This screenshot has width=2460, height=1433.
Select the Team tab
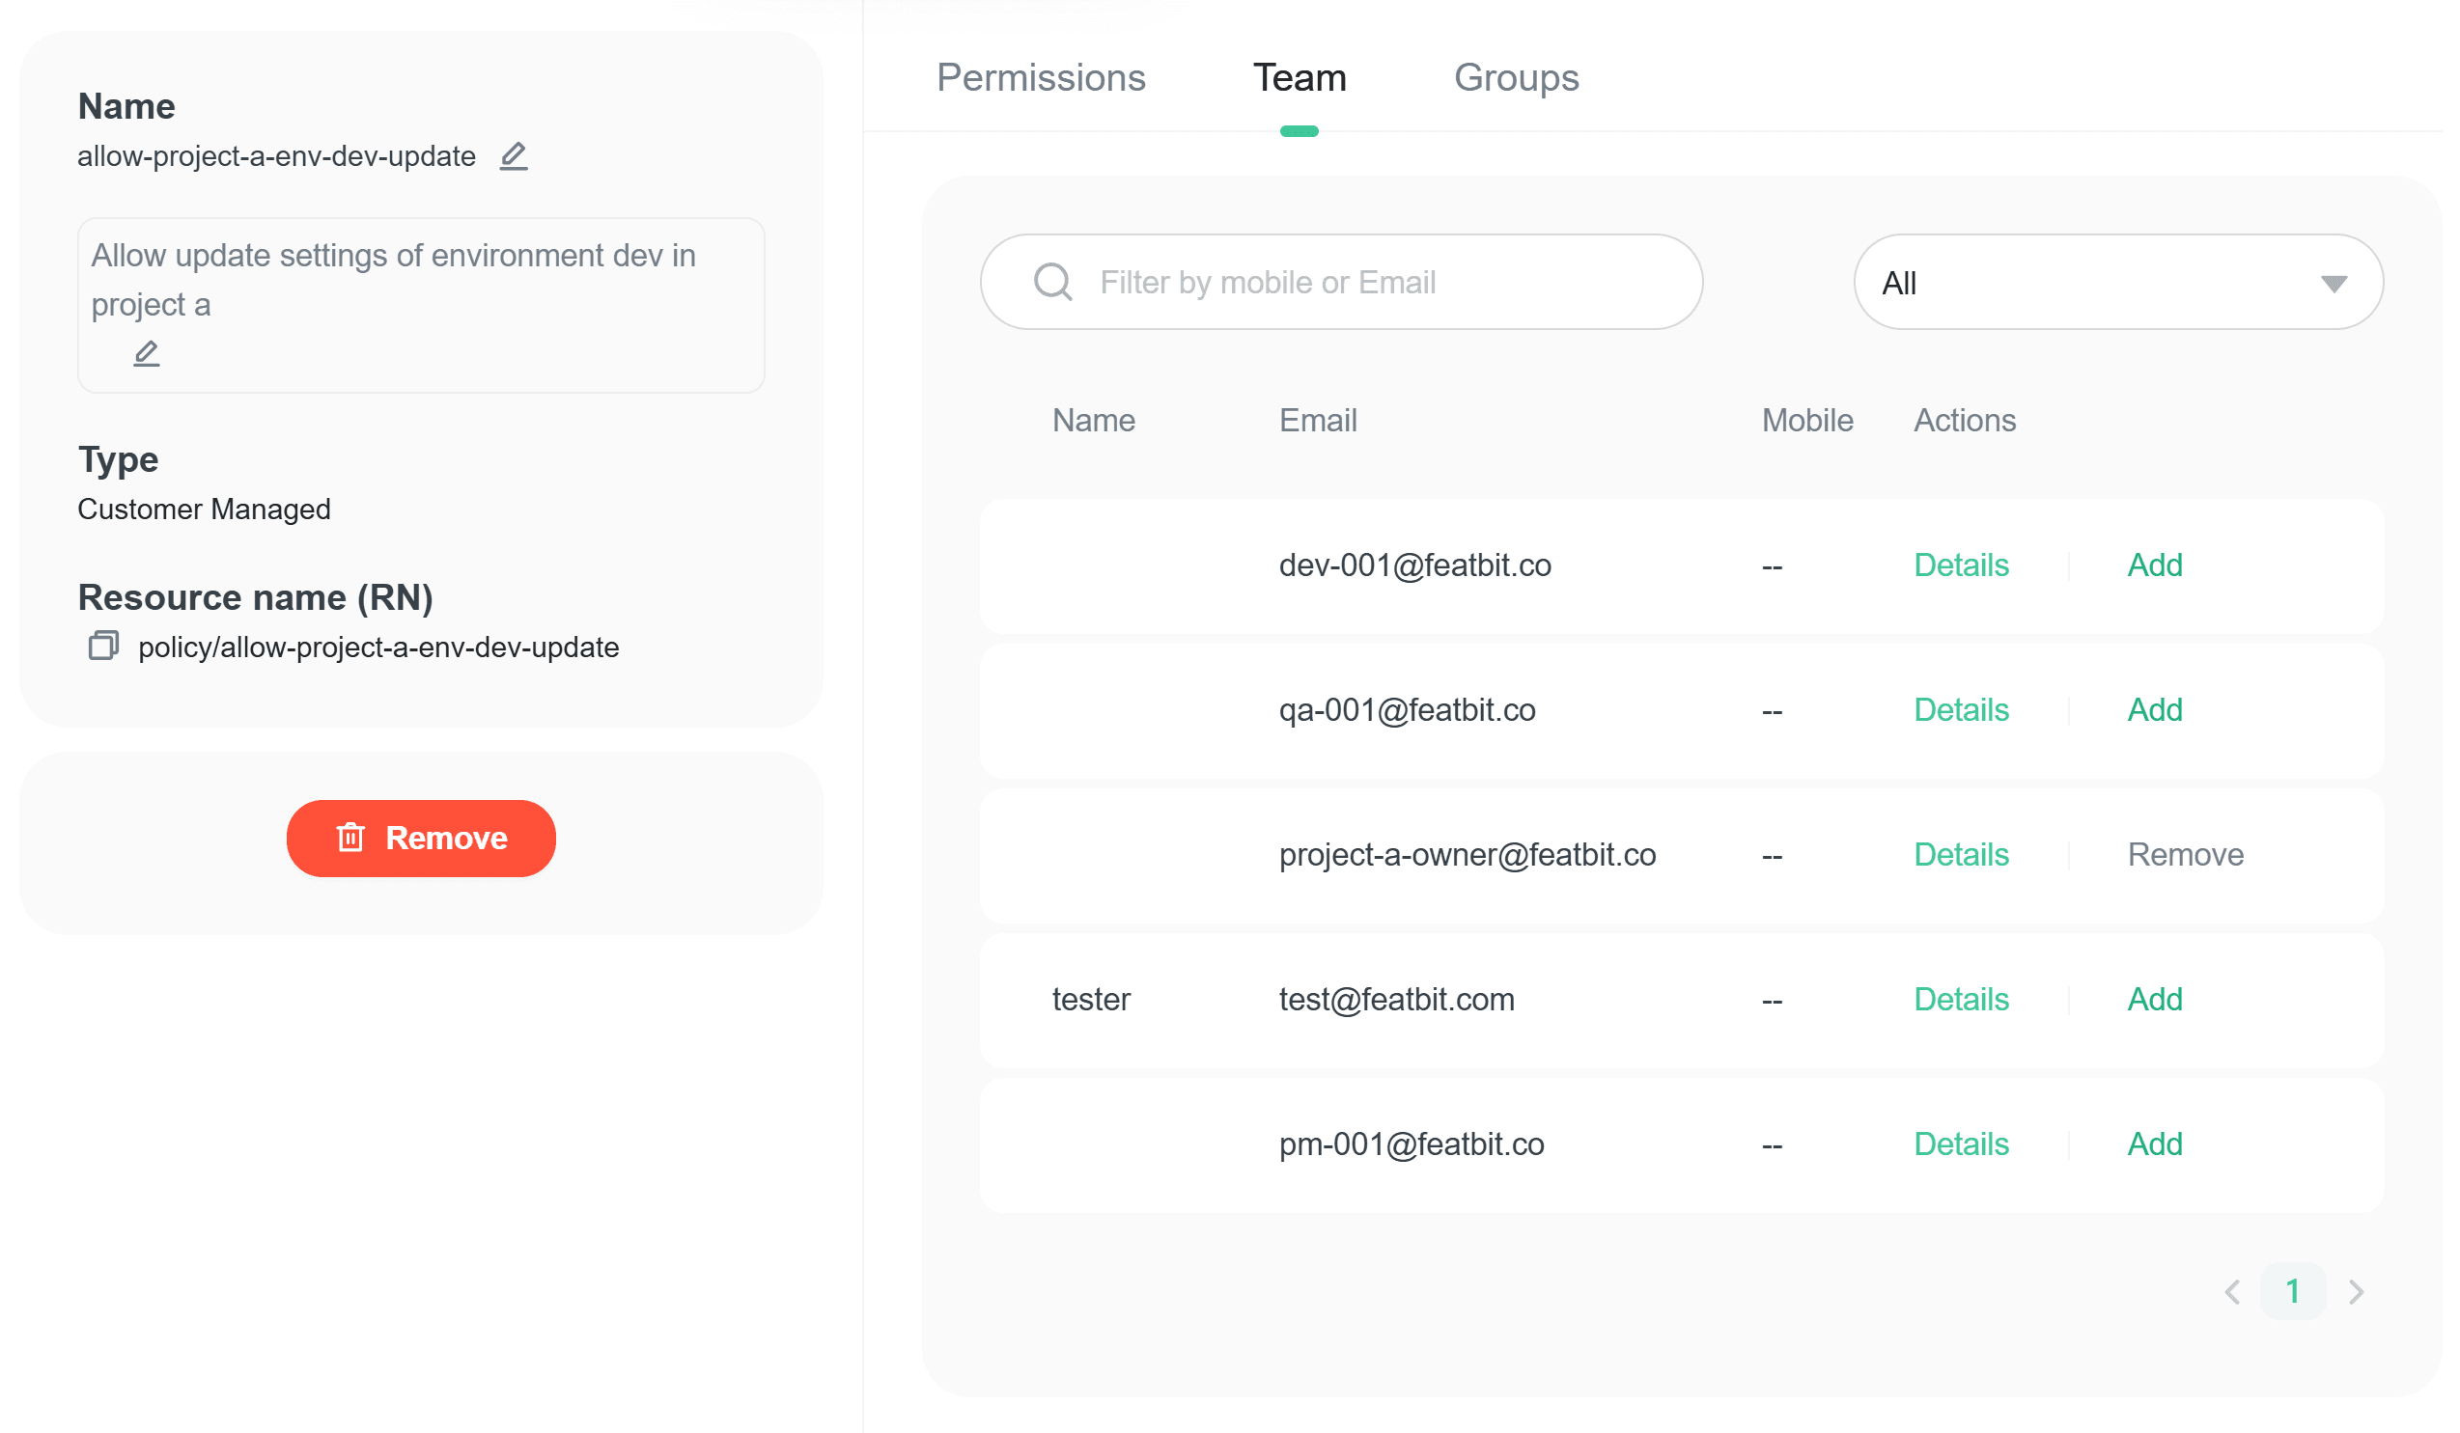pos(1301,78)
